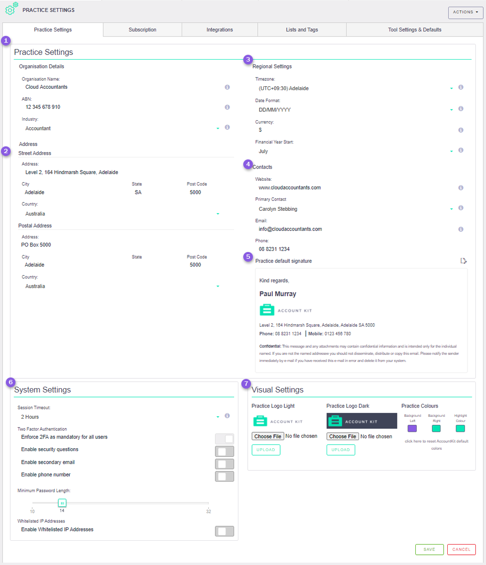Click the Highlight Colour swatch
Screen dimensions: 486x565
tap(460, 428)
